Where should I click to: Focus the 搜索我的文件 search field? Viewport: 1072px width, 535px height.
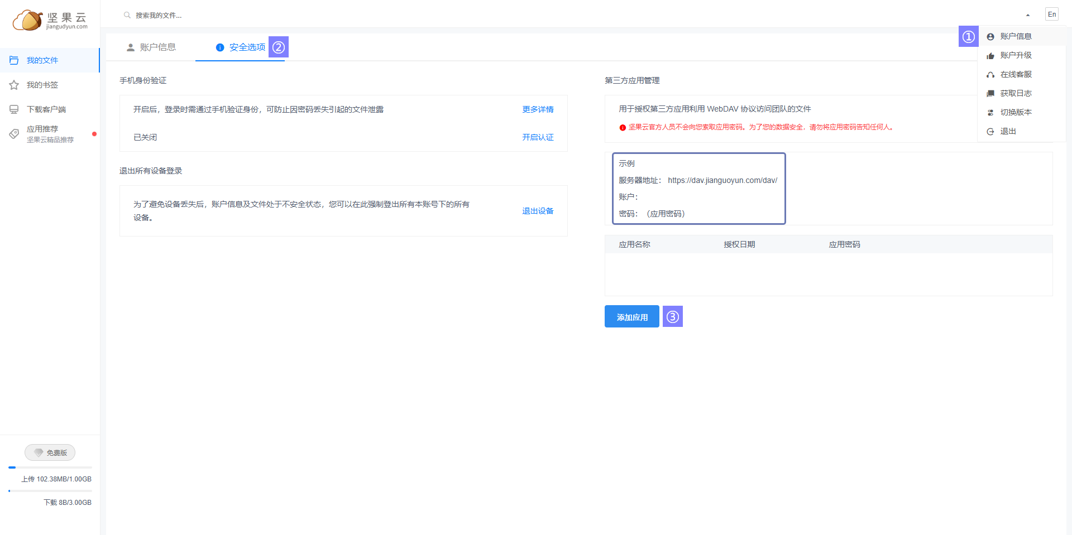point(223,15)
